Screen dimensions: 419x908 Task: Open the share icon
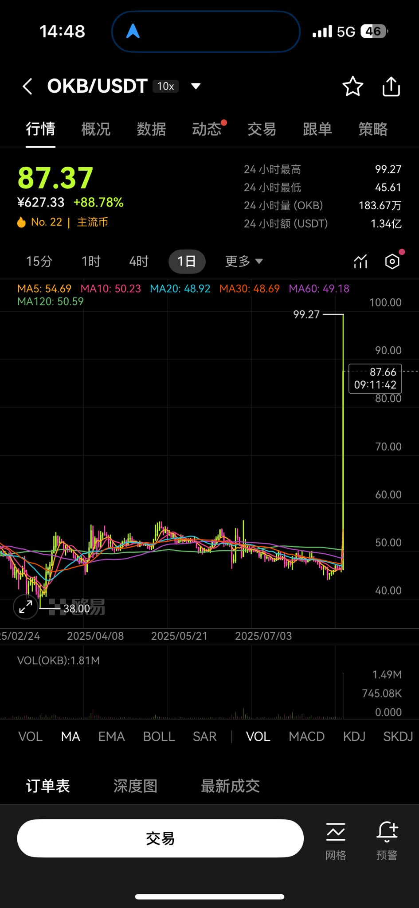pos(391,86)
